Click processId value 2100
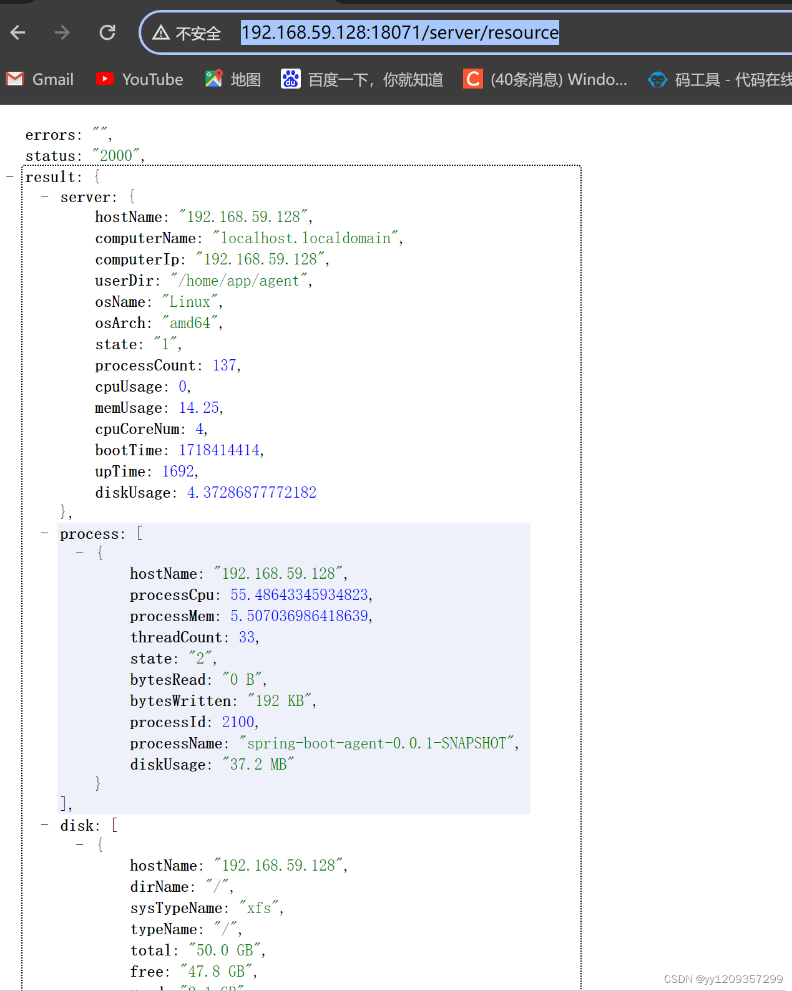Viewport: 792px width, 991px height. [x=238, y=722]
